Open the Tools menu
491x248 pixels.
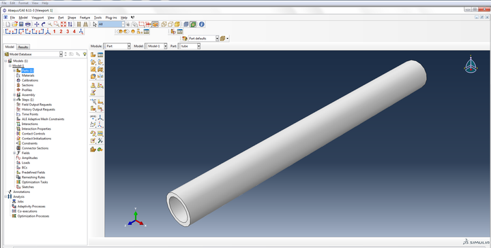(x=98, y=18)
